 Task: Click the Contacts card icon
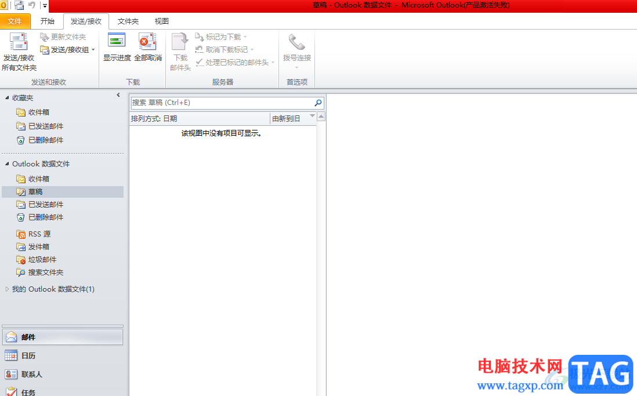click(x=11, y=374)
